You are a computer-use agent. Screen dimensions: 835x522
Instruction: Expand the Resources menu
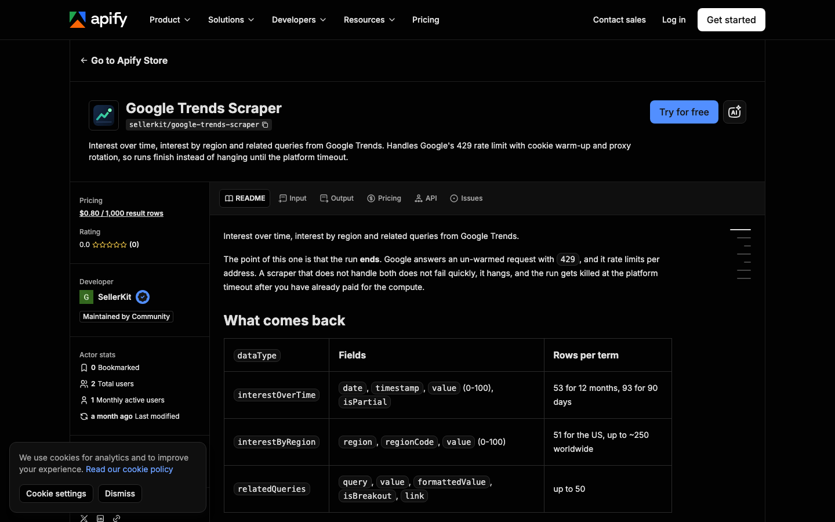pos(369,20)
